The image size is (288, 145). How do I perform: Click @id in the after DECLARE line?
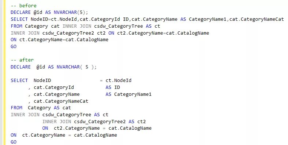click(x=41, y=67)
